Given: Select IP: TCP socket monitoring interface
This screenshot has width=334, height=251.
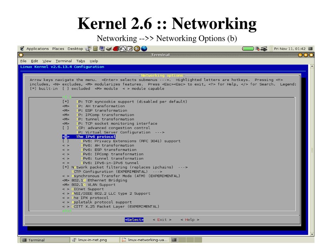Looking at the screenshot, I should [x=110, y=124].
